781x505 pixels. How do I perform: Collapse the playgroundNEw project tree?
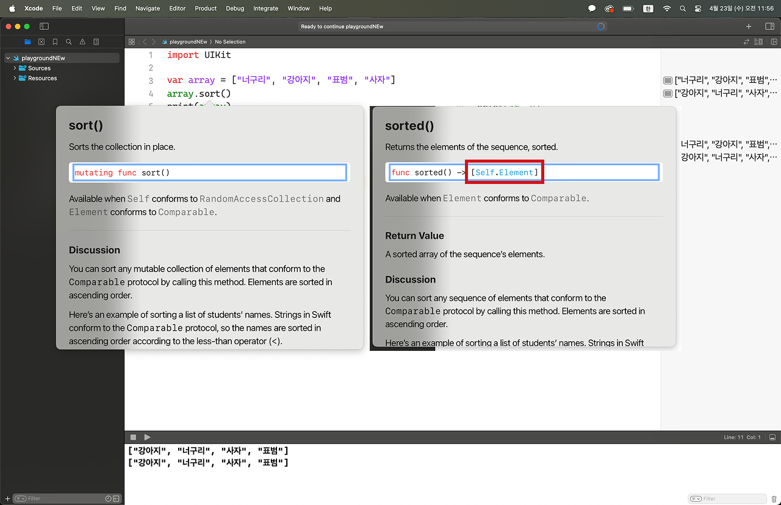7,58
